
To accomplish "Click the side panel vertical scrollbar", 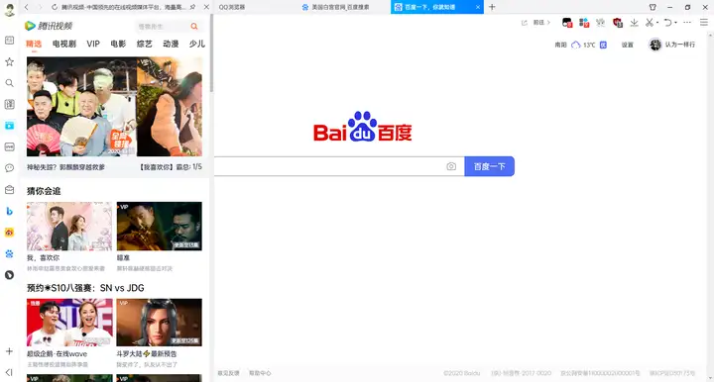I will coord(211,54).
